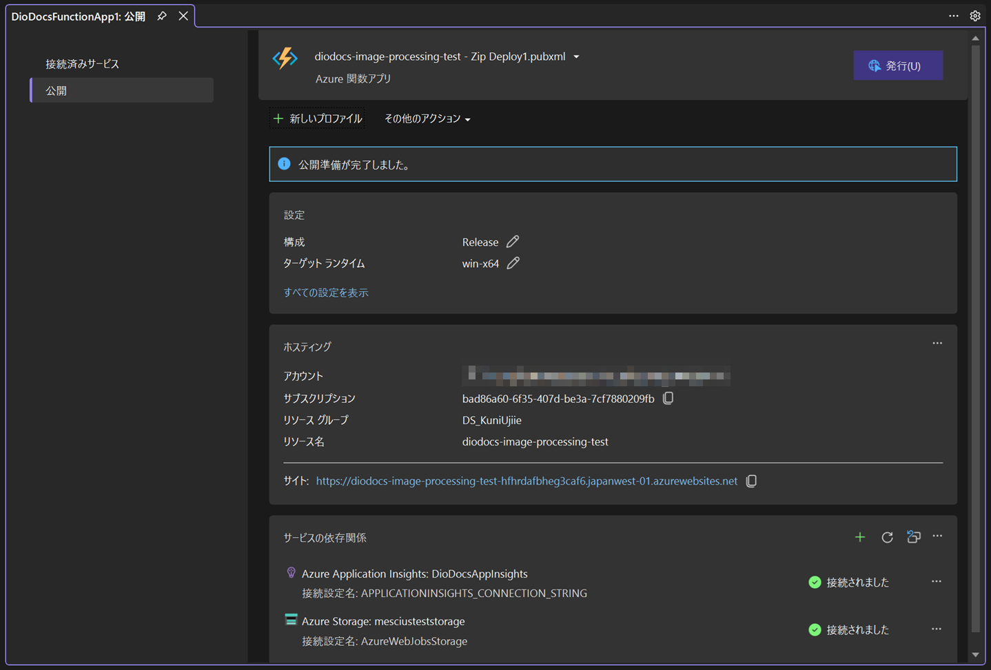Click the Azure Storage green connected checkmark
Screen dimensions: 991x670
click(x=815, y=629)
